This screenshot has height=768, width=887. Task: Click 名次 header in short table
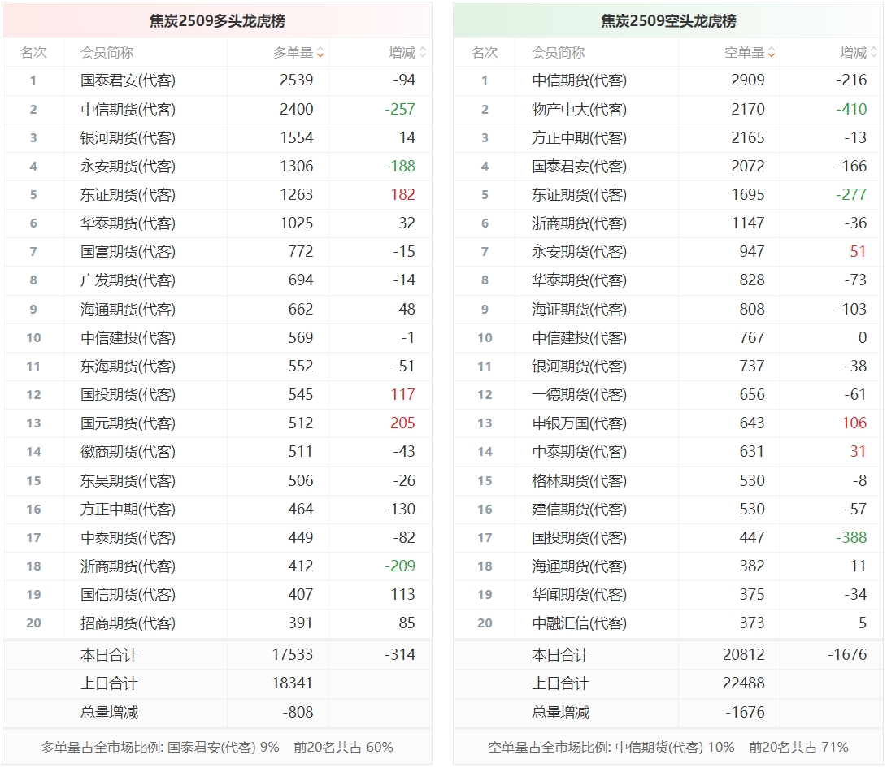coord(485,53)
